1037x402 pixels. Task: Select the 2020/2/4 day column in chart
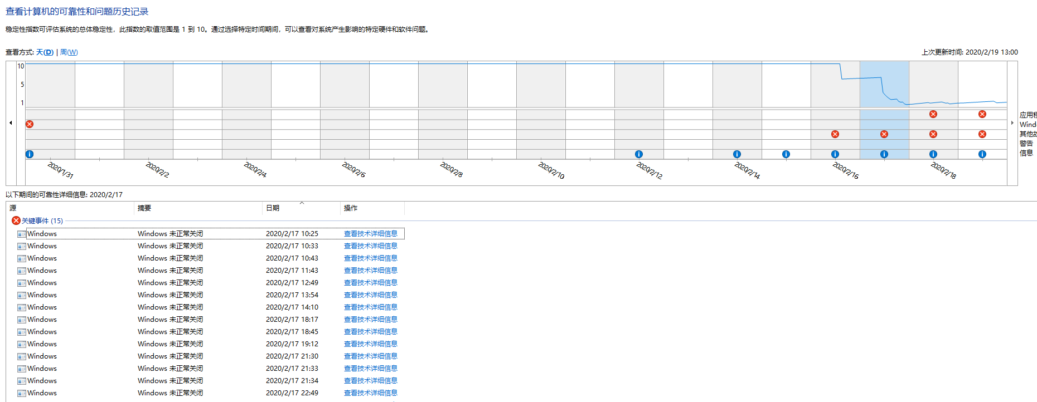pos(246,110)
